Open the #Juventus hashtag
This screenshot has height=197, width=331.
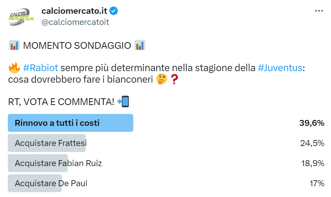click(x=280, y=68)
